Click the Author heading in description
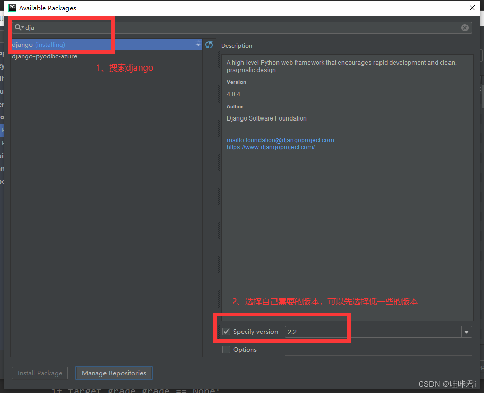The width and height of the screenshot is (484, 393). click(x=235, y=106)
